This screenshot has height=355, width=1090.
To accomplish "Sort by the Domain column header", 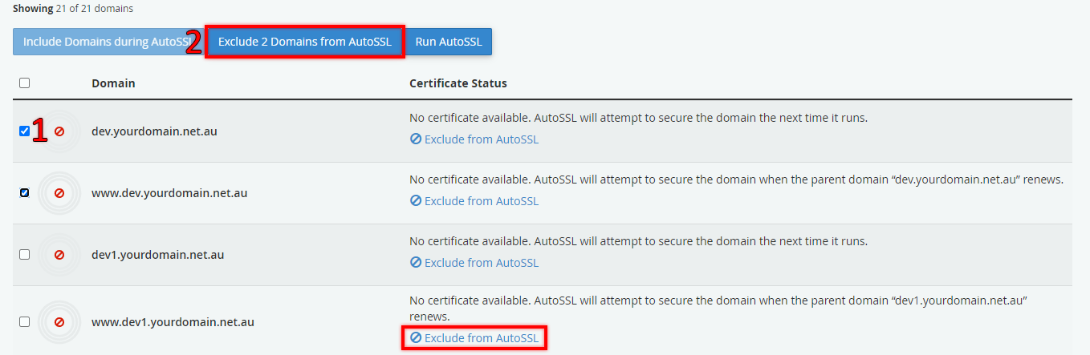I will (113, 83).
